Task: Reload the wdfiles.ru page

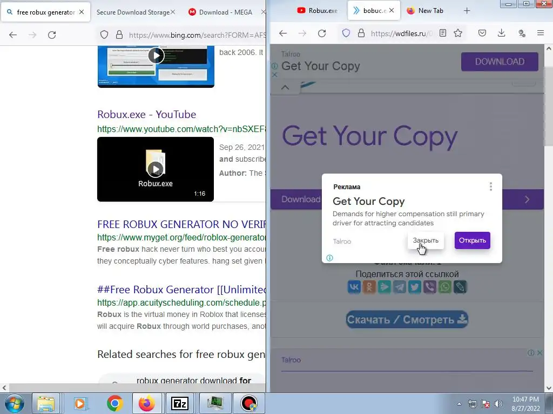Action: 322,33
